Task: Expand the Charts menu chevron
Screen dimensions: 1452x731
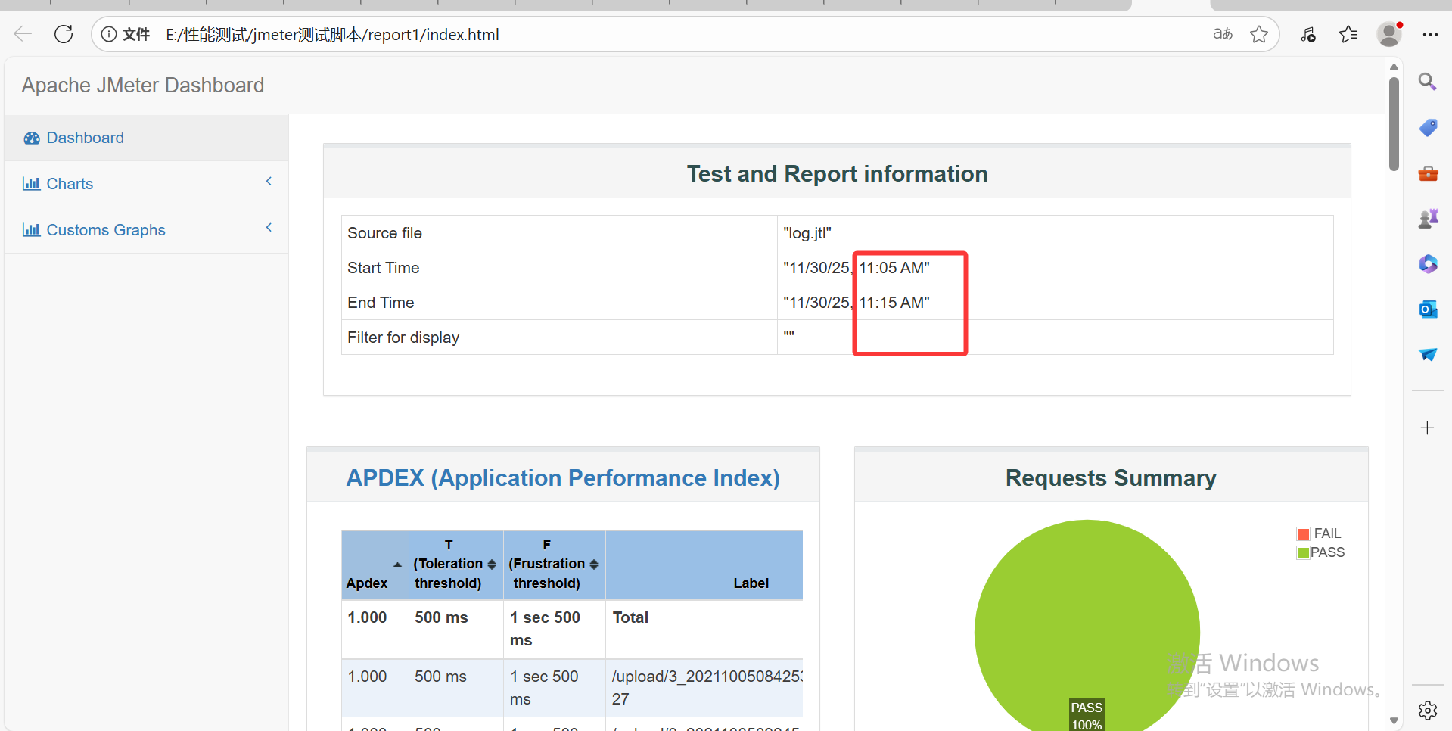Action: [x=269, y=182]
